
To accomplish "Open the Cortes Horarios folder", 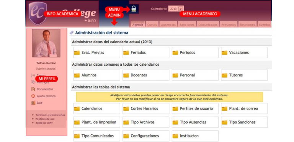I will click(x=146, y=108).
